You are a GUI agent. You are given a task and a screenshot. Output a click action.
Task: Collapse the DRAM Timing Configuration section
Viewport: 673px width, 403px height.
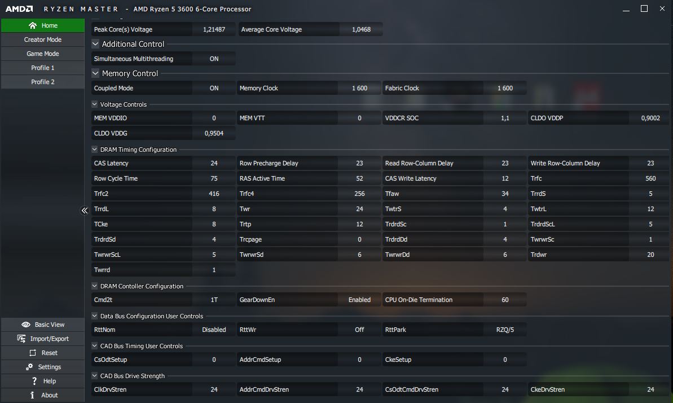point(94,150)
